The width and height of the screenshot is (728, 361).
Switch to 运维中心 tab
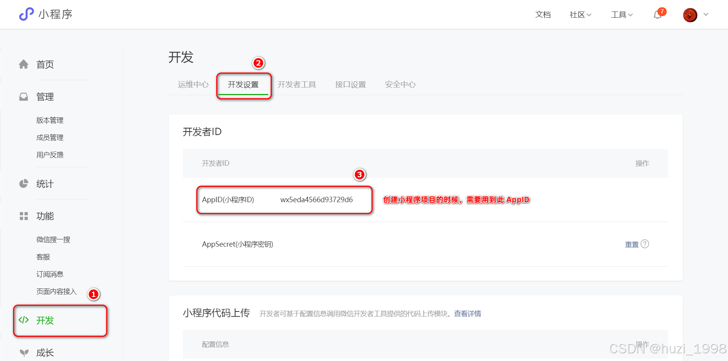point(193,84)
